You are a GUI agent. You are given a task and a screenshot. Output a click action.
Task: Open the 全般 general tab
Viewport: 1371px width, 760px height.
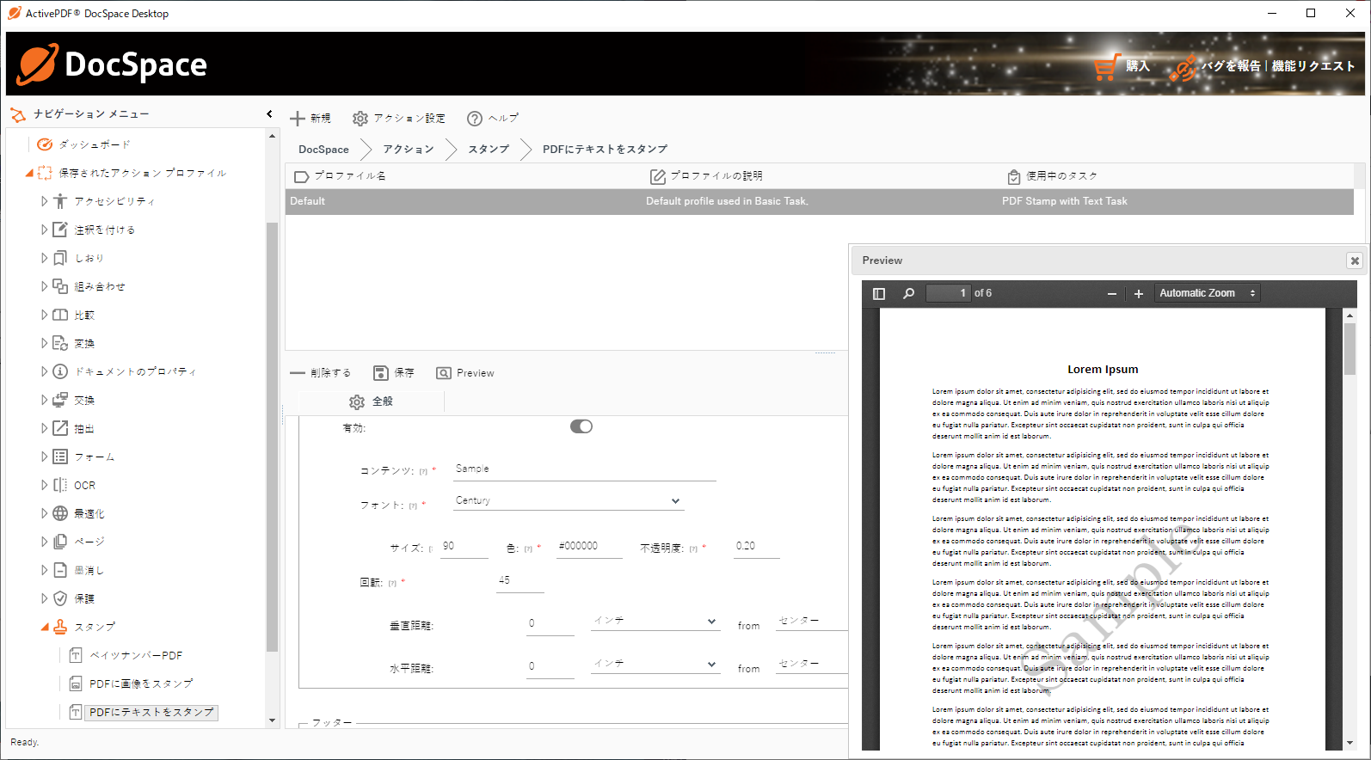371,401
